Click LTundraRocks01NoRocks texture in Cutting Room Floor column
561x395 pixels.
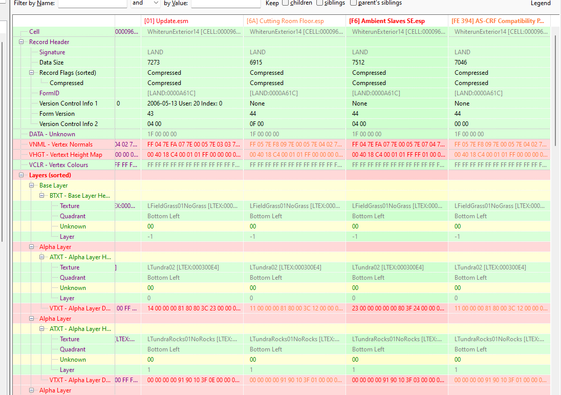[x=294, y=339]
